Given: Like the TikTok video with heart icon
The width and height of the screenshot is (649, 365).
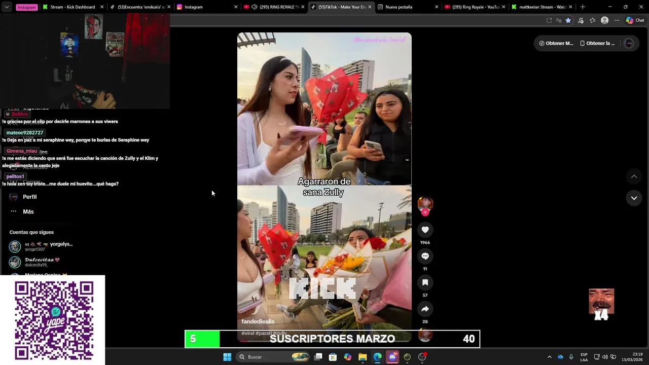Looking at the screenshot, I should click(x=425, y=230).
